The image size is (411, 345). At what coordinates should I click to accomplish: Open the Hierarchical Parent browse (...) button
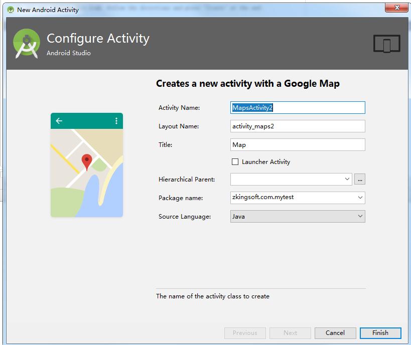[360, 179]
